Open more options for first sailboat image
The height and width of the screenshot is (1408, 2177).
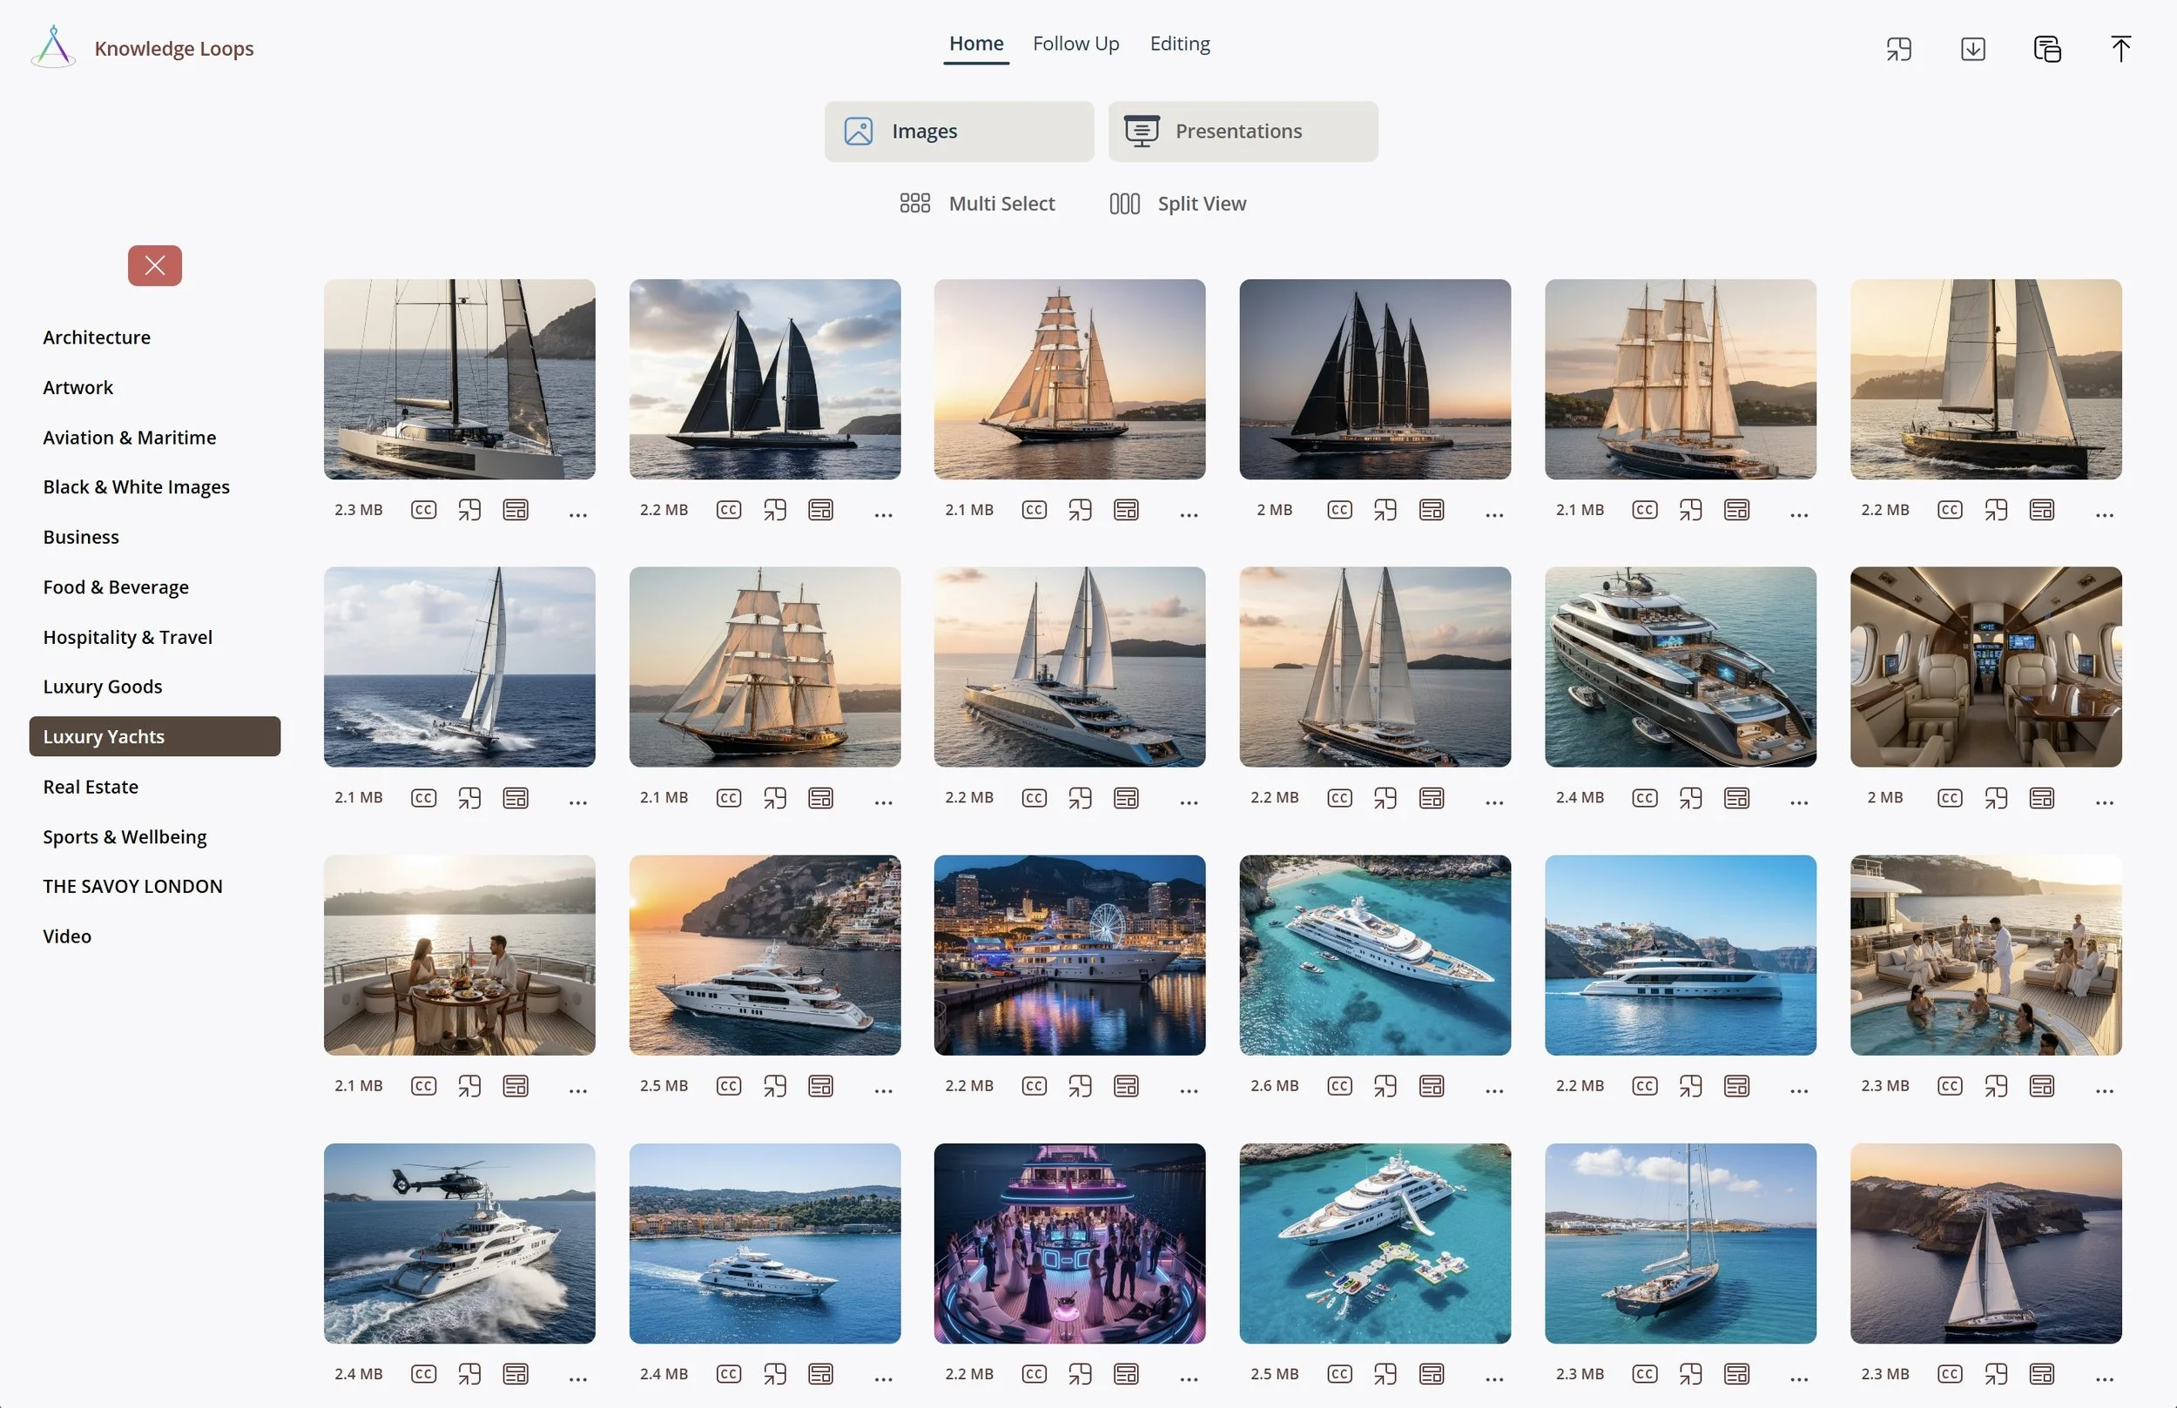[578, 516]
